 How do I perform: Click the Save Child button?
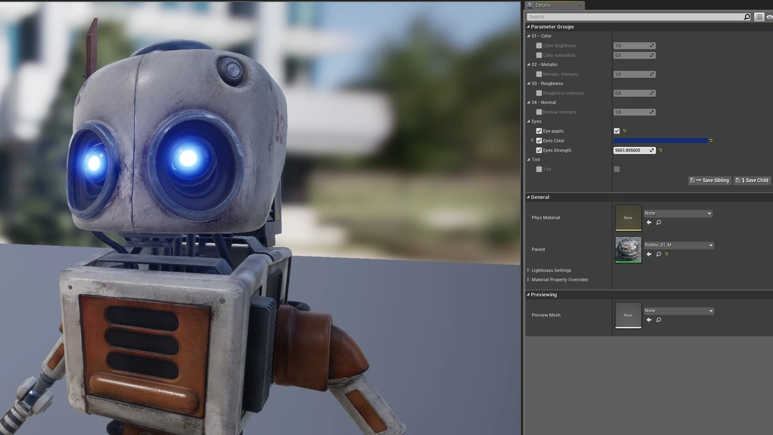(752, 181)
